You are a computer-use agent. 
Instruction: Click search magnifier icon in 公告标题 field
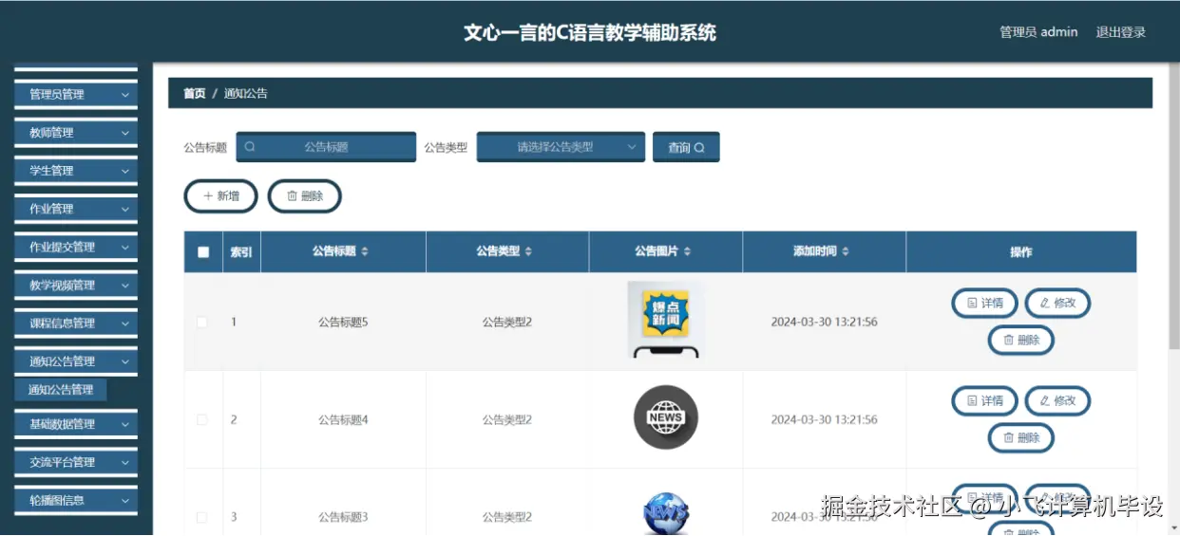(x=250, y=147)
